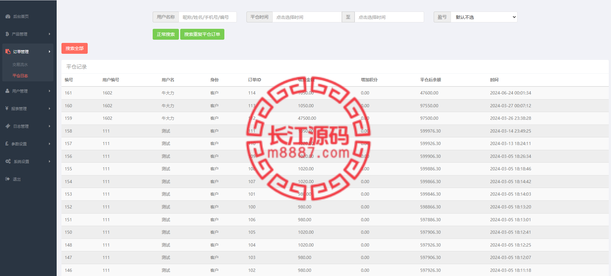
Task: Click balance value 97550.00
Action: pos(429,106)
